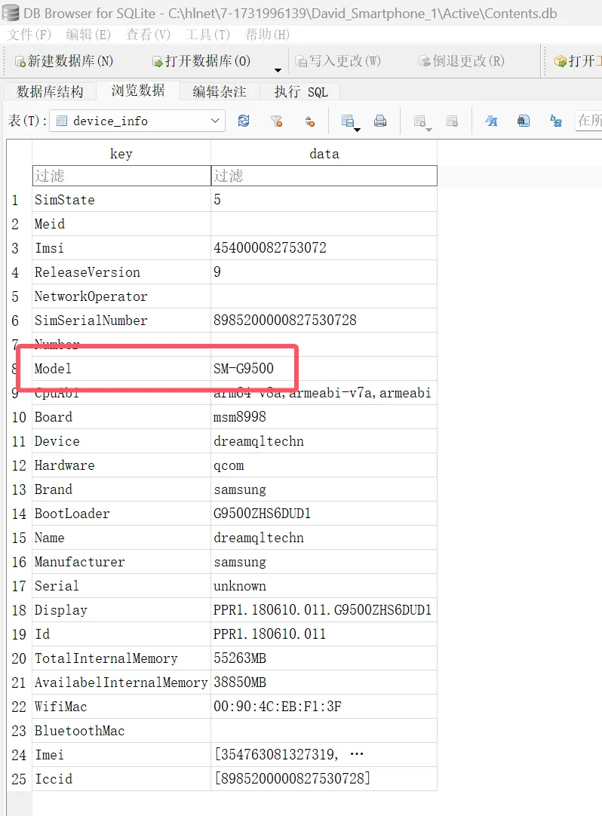Click the BluetoothMac key cell

(x=121, y=731)
